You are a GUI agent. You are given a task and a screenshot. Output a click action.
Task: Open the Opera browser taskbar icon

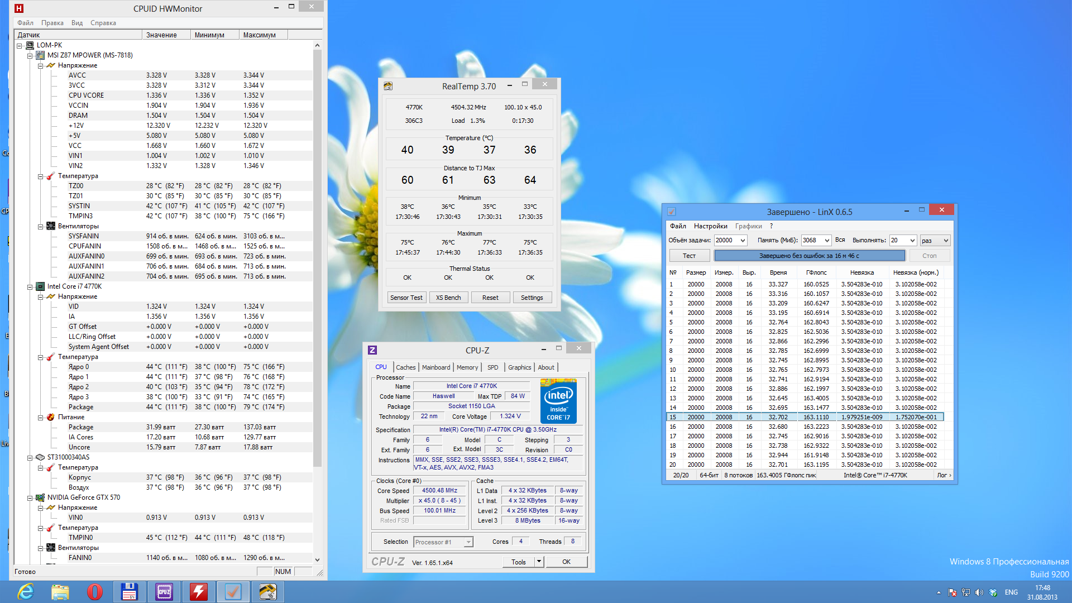94,591
